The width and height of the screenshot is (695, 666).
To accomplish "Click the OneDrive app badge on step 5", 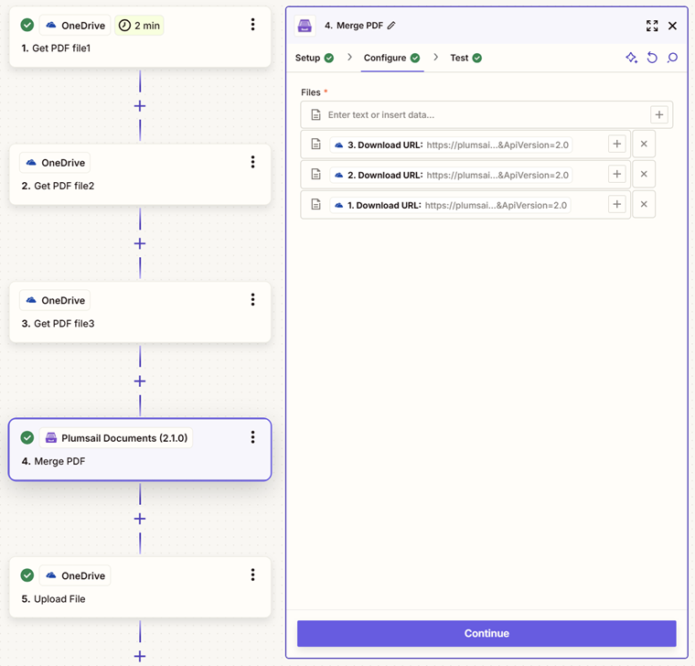I will (x=75, y=575).
